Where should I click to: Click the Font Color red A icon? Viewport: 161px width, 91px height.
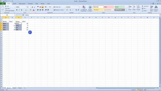click(x=33, y=10)
